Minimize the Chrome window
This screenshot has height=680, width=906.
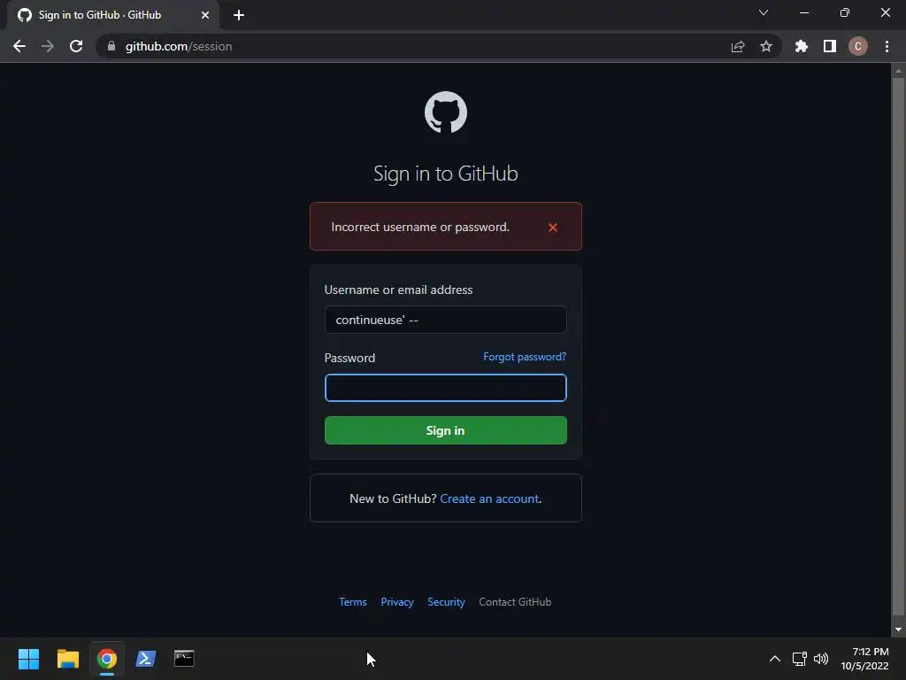click(x=803, y=12)
